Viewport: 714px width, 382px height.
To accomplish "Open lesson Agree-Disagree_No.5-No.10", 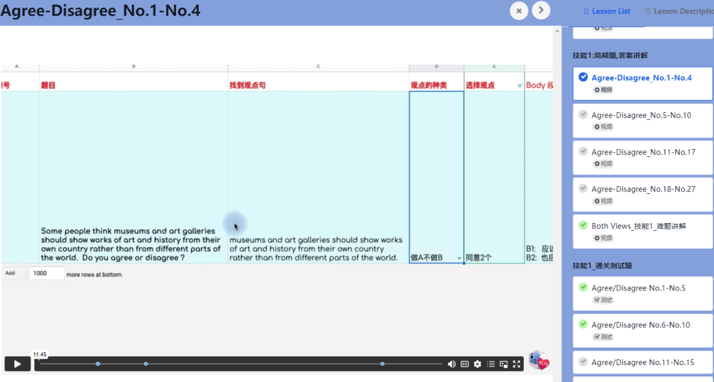I will coord(641,115).
